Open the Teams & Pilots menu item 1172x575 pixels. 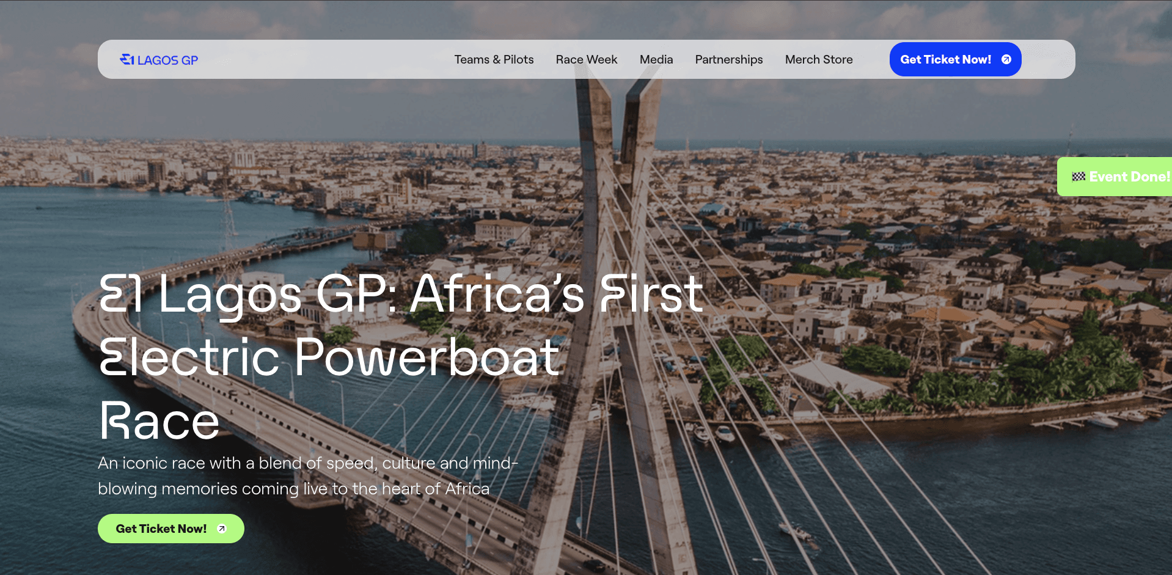click(494, 59)
